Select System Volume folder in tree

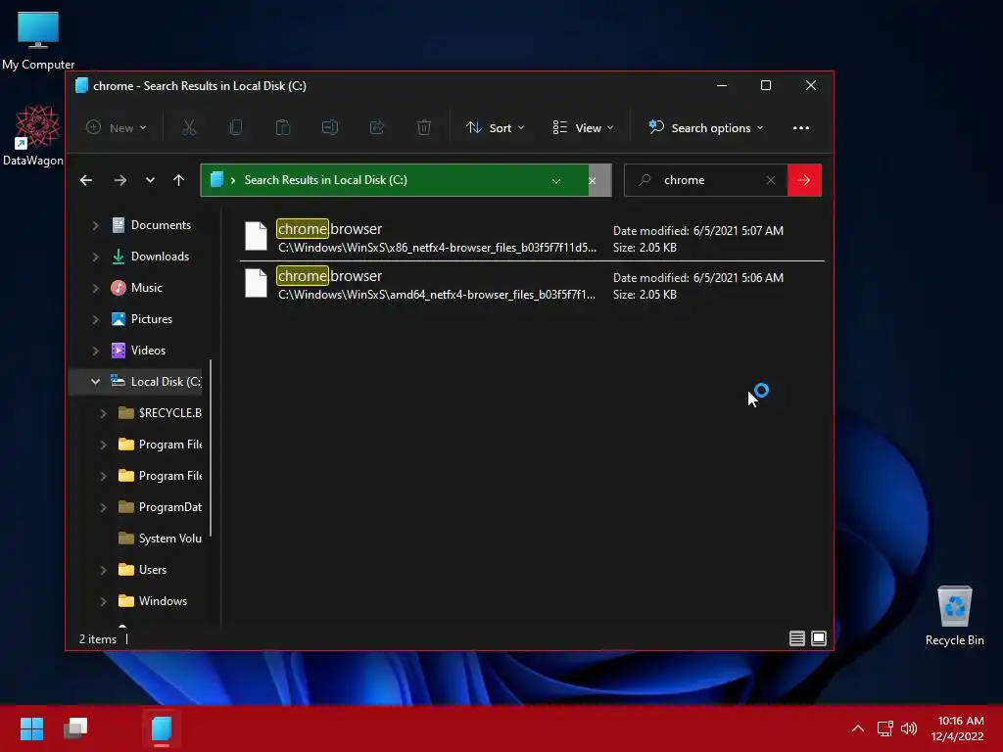160,539
